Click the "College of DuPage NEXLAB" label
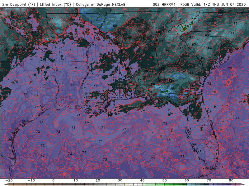 (x=101, y=4)
